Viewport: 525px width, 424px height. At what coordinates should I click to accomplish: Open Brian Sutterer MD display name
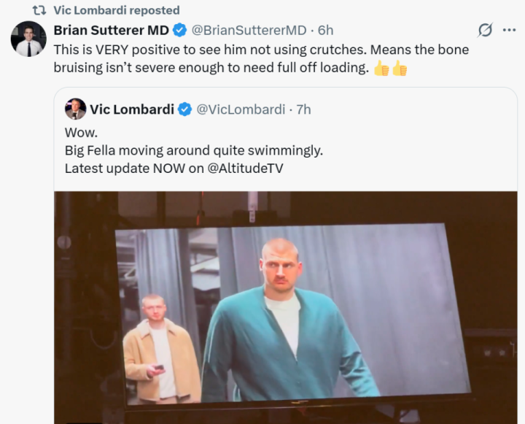(111, 30)
